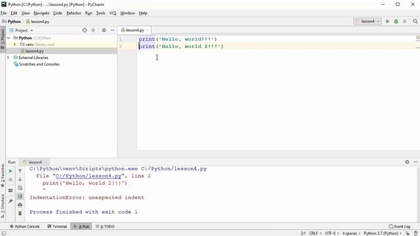Select the venv folder in tree

click(30, 45)
